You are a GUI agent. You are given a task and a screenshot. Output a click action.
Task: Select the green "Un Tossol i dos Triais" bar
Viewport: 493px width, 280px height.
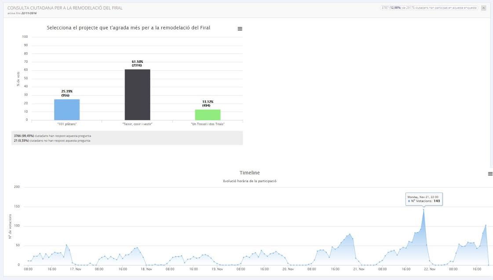pos(208,115)
